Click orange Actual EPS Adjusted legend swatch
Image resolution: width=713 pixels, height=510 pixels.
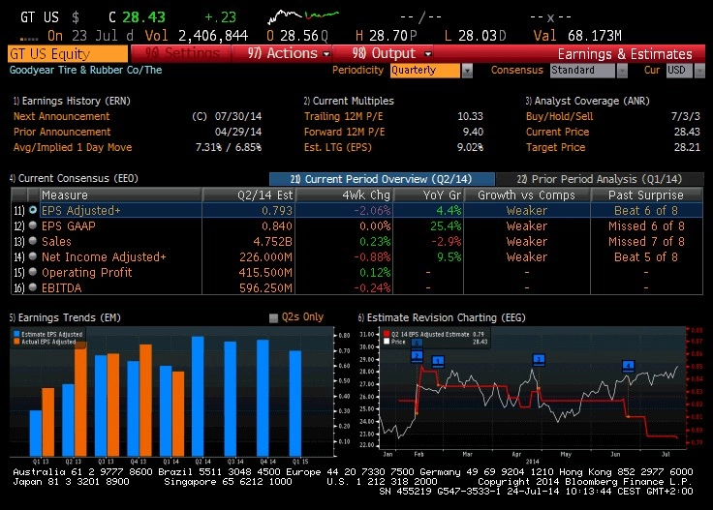pyautogui.click(x=16, y=342)
